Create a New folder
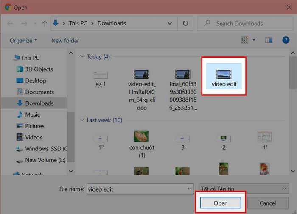Screen dimensions: 297x214 [65, 41]
